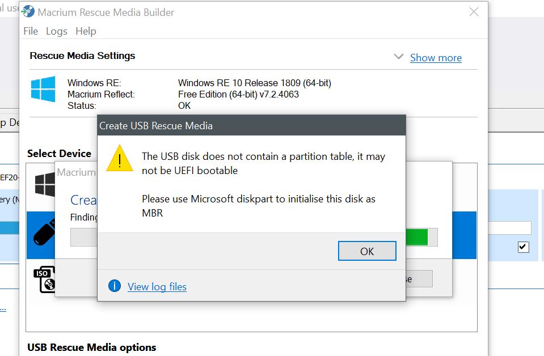Image resolution: width=544 pixels, height=356 pixels.
Task: Open the View log files link
Action: point(157,287)
